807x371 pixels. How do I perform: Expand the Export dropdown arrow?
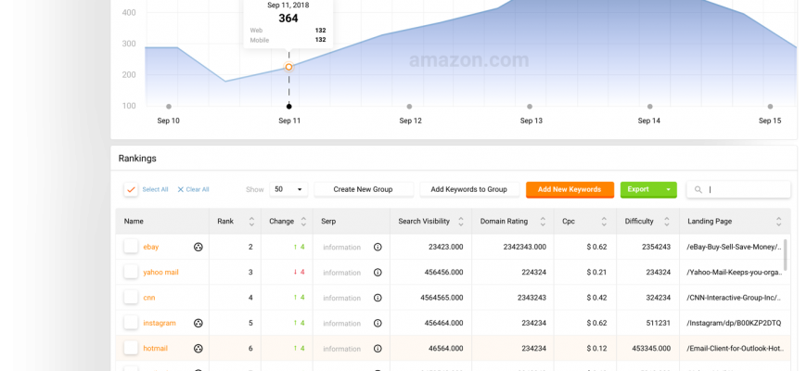pos(668,189)
